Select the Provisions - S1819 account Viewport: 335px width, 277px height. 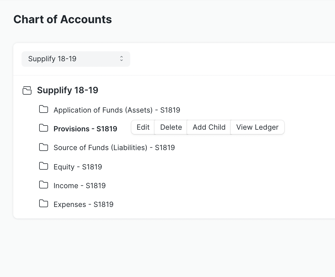click(x=85, y=129)
